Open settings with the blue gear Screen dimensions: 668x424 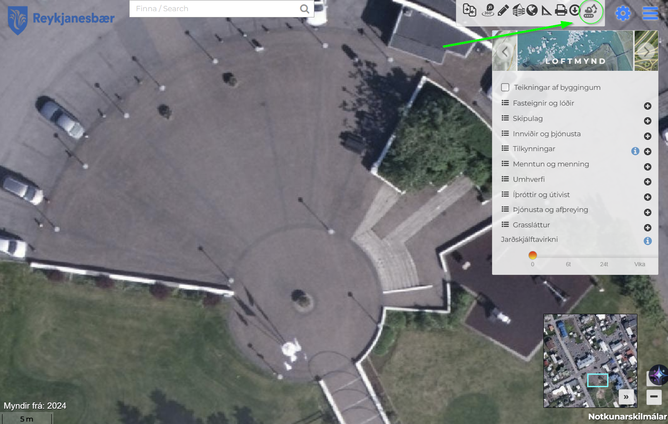click(623, 13)
